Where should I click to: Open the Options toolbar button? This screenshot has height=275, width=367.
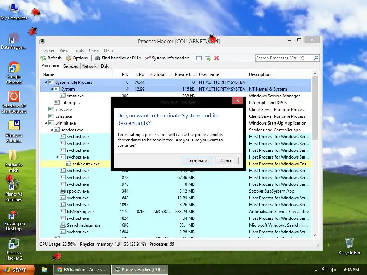point(77,58)
